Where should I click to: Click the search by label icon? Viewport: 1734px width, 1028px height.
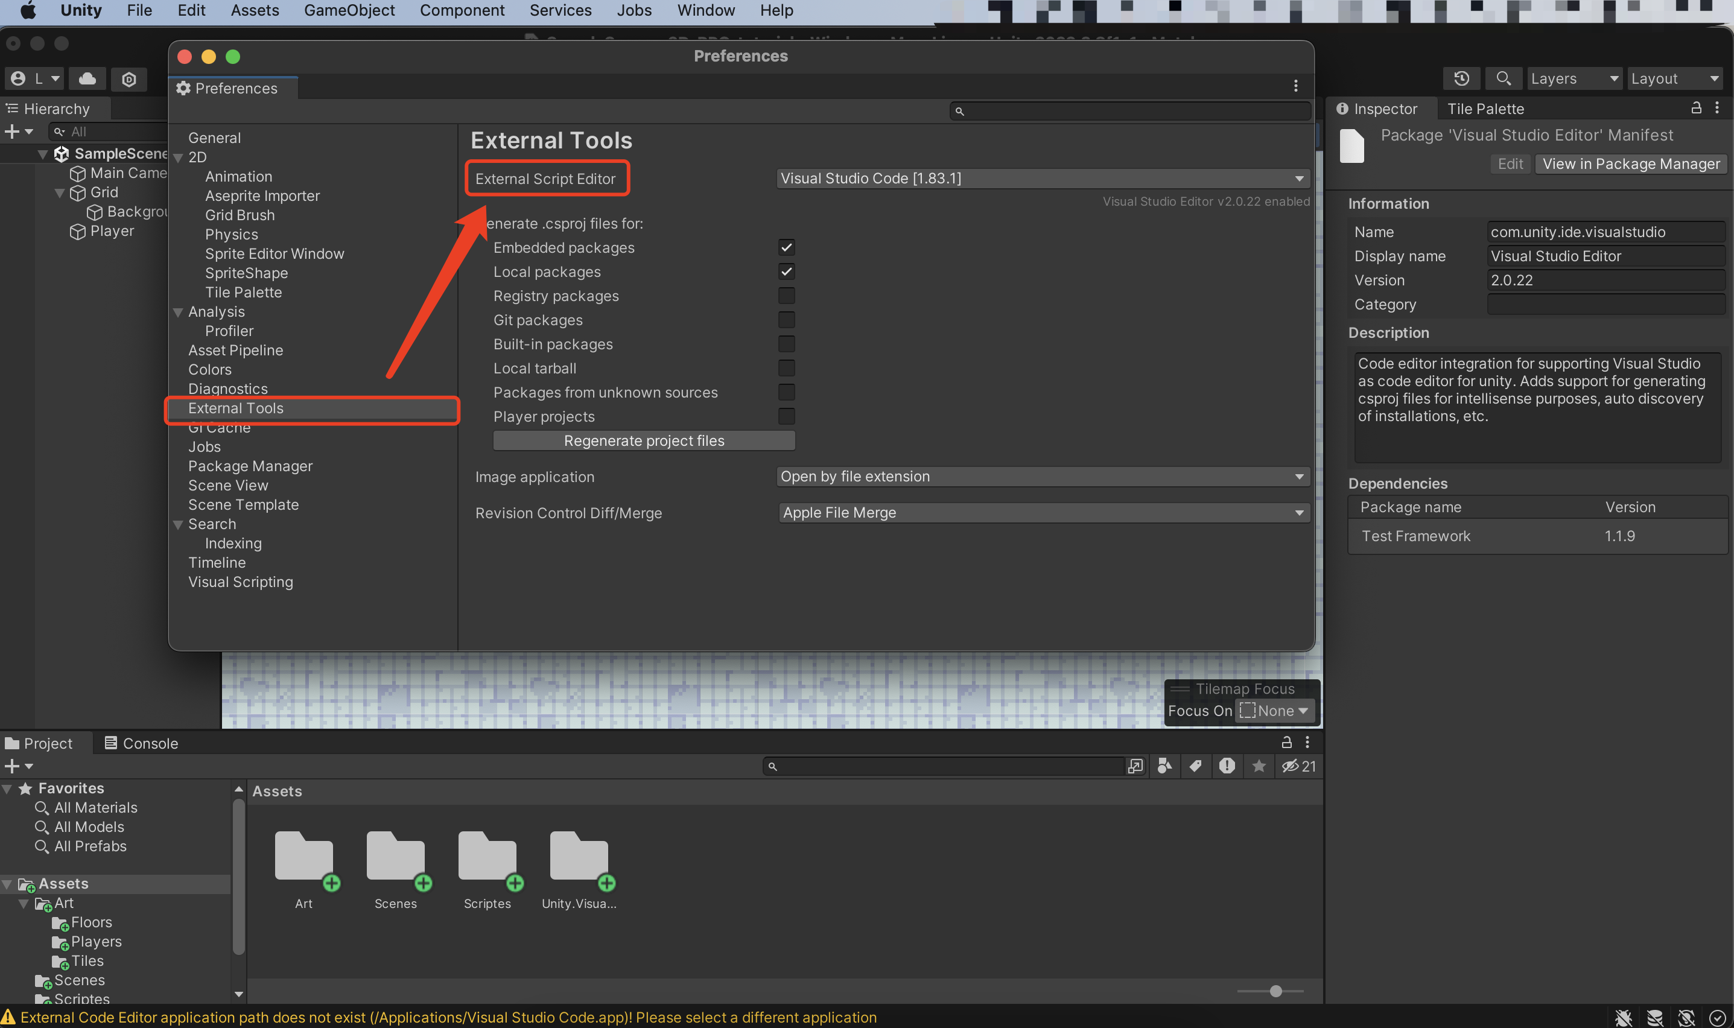(x=1195, y=766)
